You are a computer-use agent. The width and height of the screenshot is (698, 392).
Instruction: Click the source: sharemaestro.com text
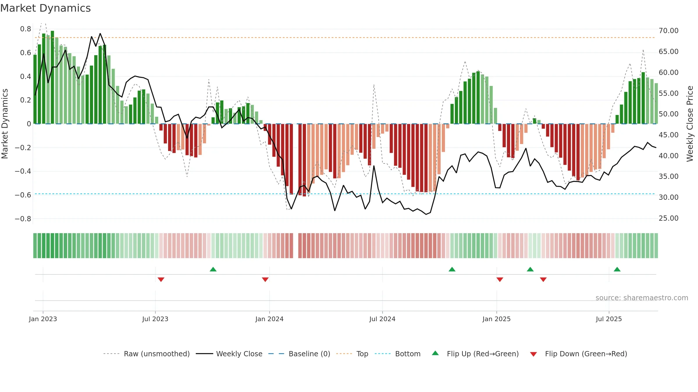click(642, 298)
